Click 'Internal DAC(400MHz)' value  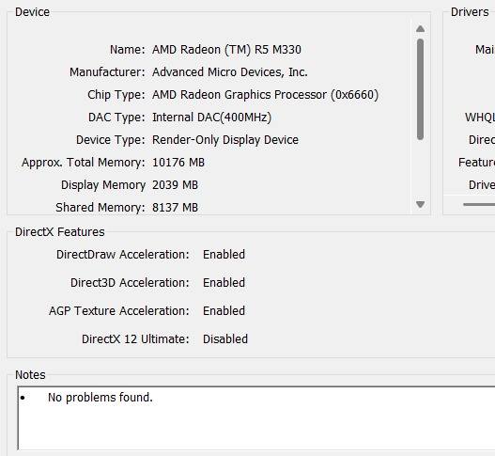(212, 118)
